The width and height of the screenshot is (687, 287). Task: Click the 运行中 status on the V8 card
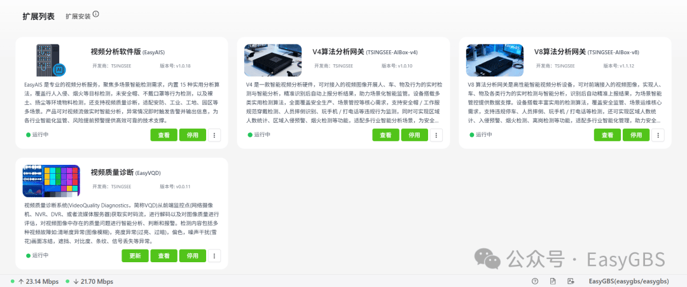pyautogui.click(x=481, y=134)
